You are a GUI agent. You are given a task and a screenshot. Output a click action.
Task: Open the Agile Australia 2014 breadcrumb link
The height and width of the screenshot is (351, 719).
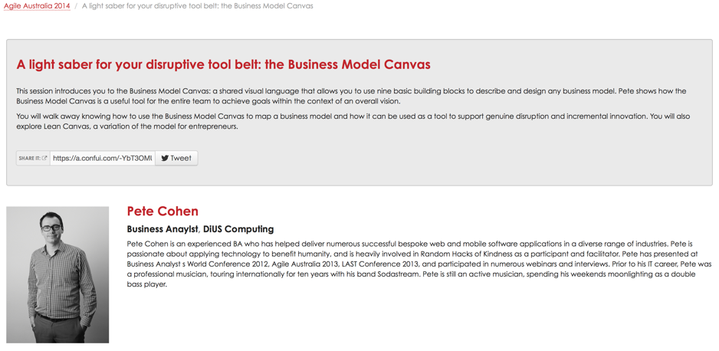pos(37,5)
